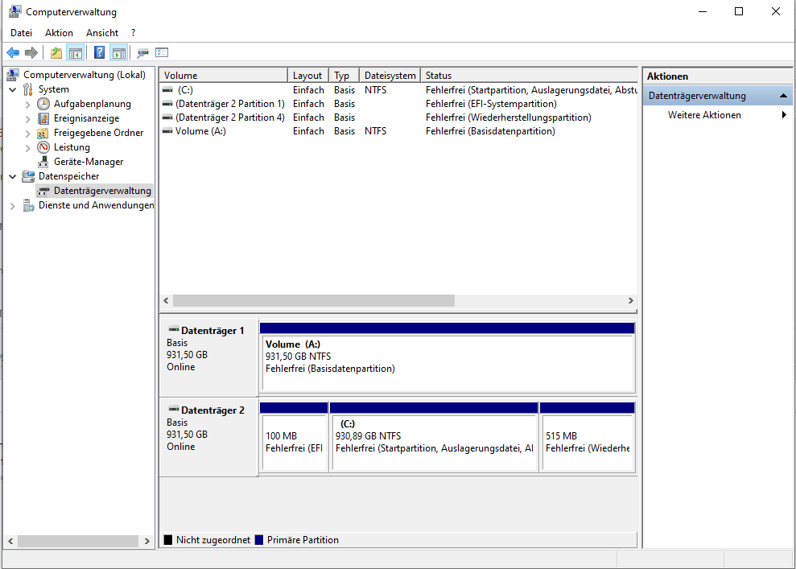This screenshot has height=569, width=796.
Task: Sort by the Status column header
Action: point(529,75)
